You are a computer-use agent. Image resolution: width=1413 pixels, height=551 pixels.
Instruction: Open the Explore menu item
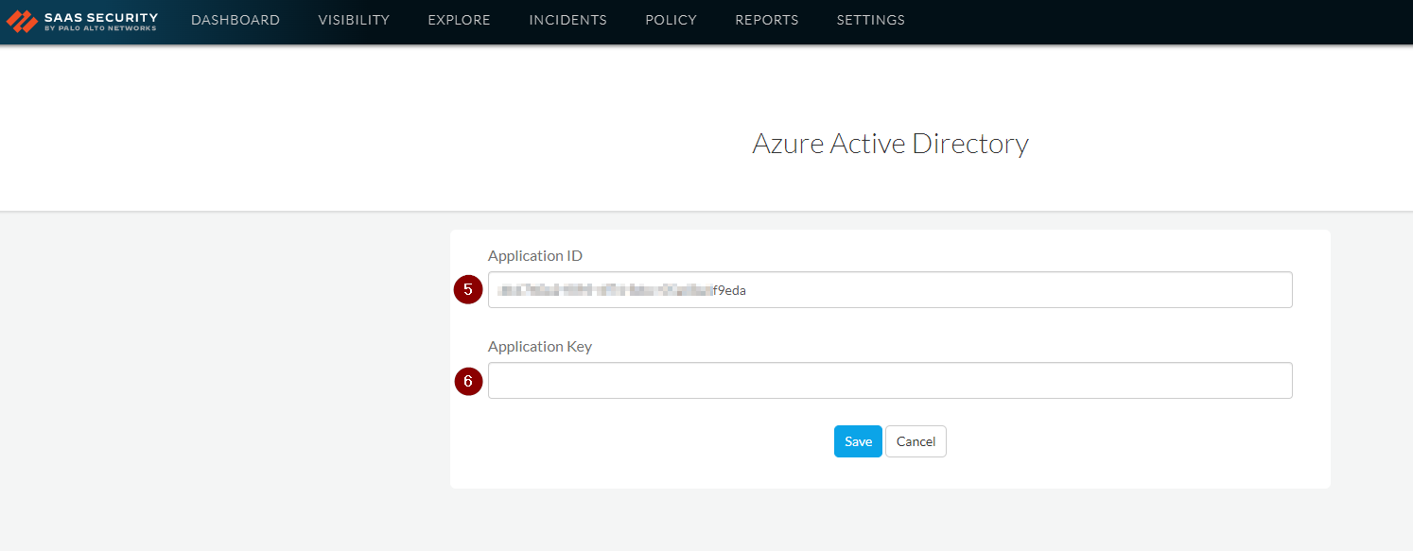pyautogui.click(x=459, y=20)
